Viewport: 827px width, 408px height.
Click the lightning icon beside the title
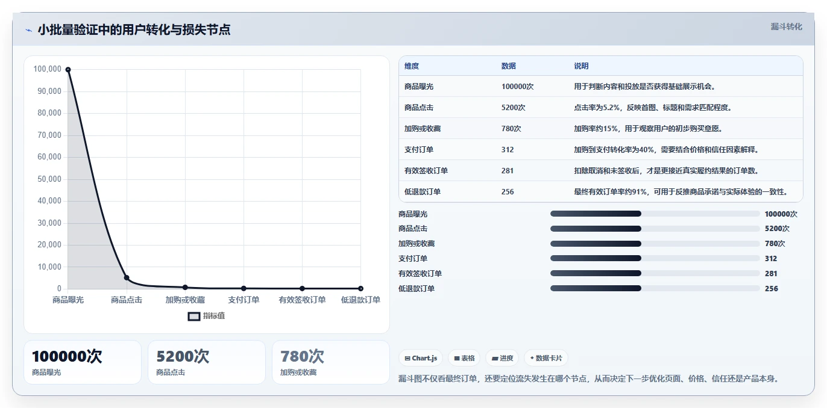28,30
